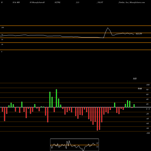Click the RSI value label 63.39

[x=139, y=34]
